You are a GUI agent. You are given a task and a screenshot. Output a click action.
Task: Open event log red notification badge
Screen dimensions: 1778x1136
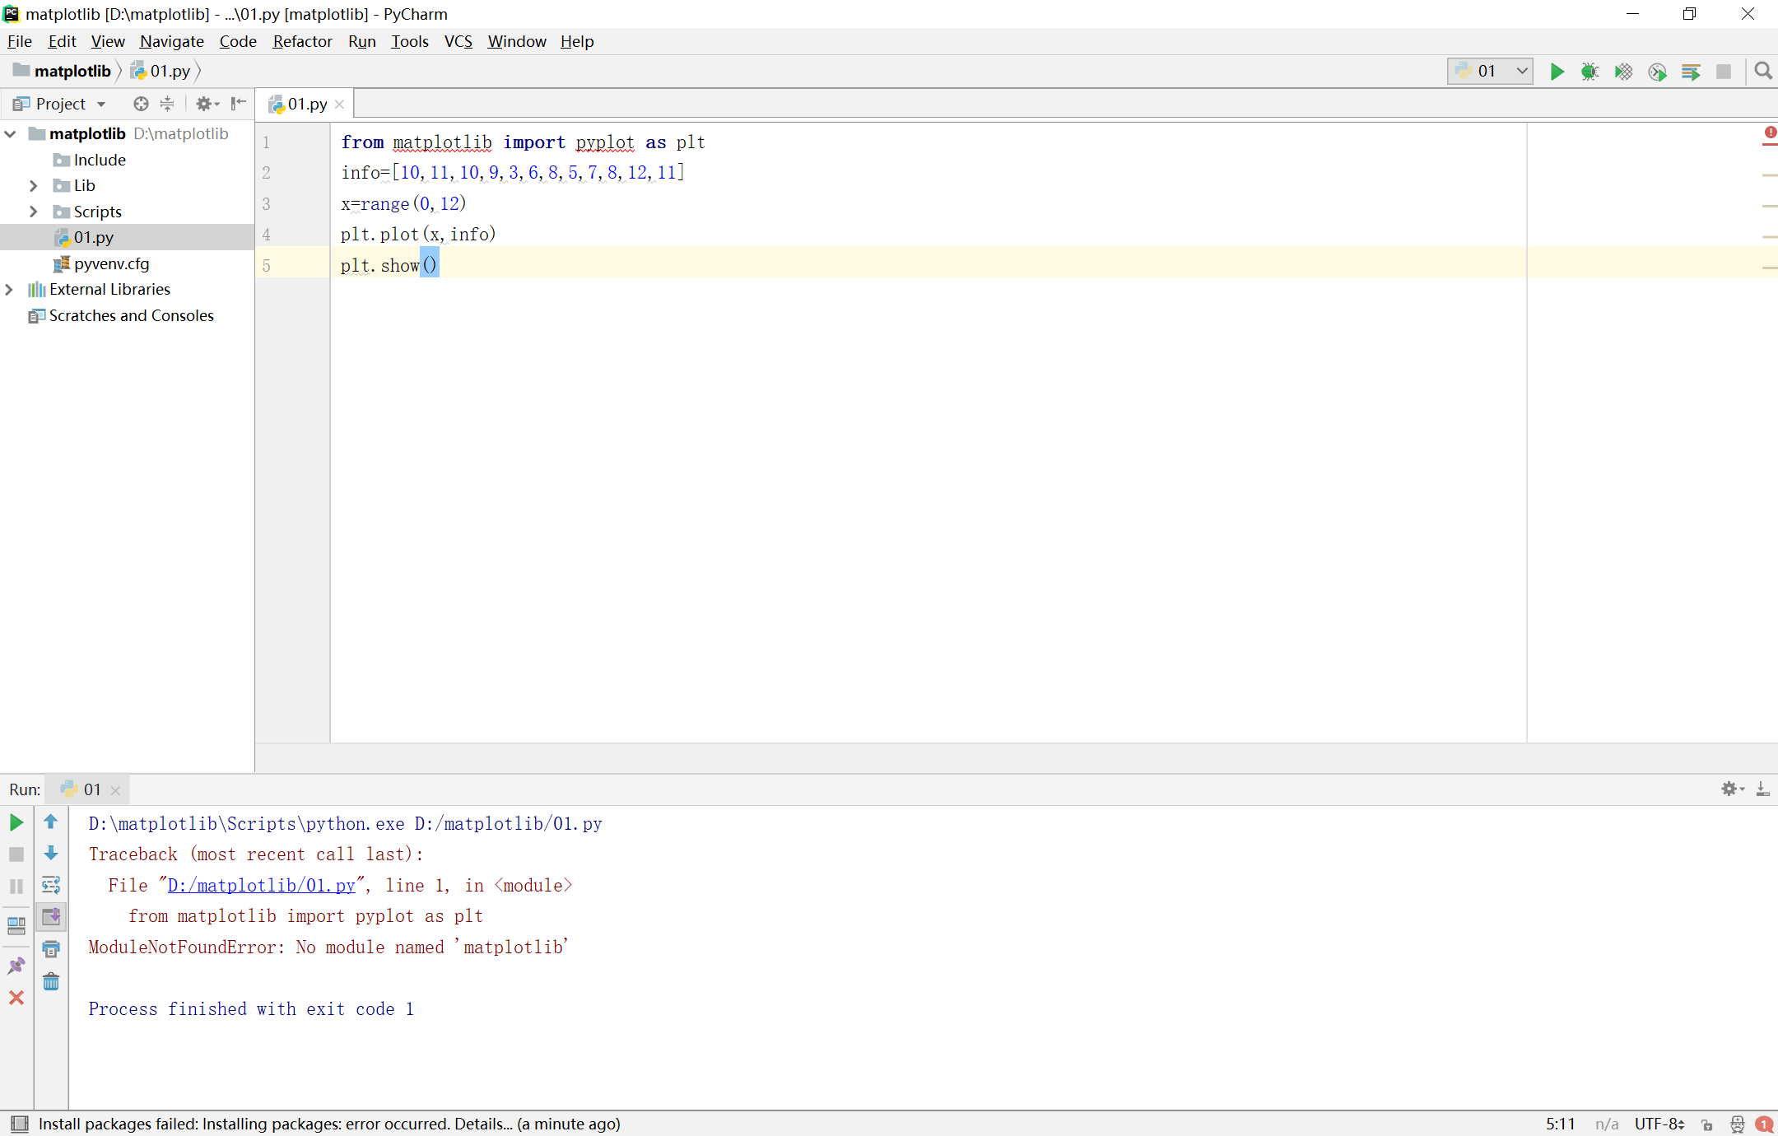coord(1763,1124)
